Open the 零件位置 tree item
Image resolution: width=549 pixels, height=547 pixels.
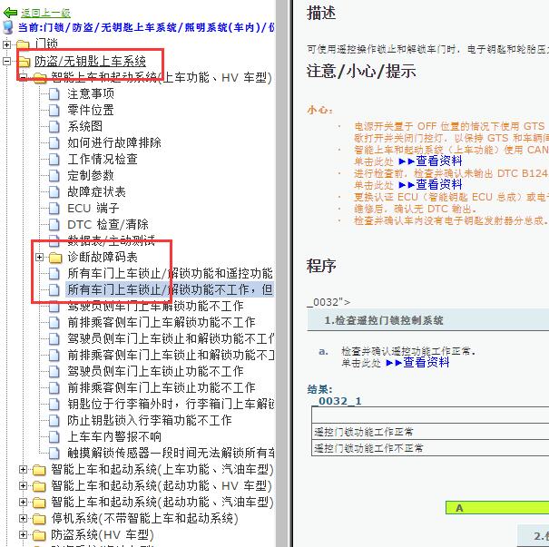[91, 111]
